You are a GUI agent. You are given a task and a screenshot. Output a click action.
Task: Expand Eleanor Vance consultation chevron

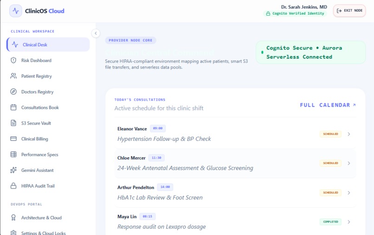349,134
